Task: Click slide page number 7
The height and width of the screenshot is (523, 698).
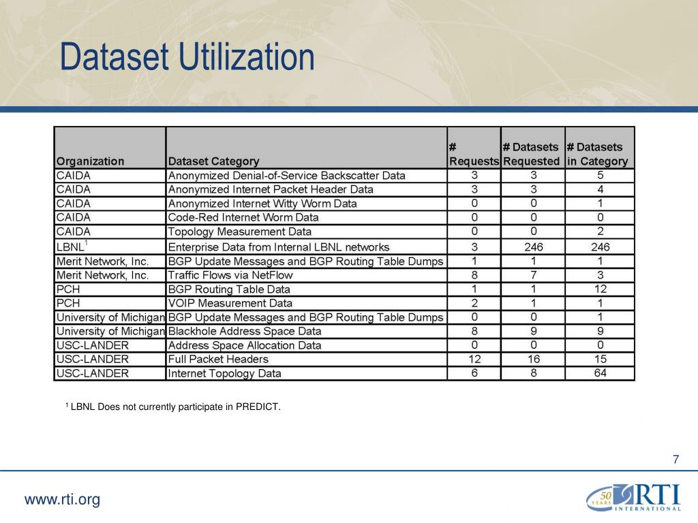Action: coord(676,459)
